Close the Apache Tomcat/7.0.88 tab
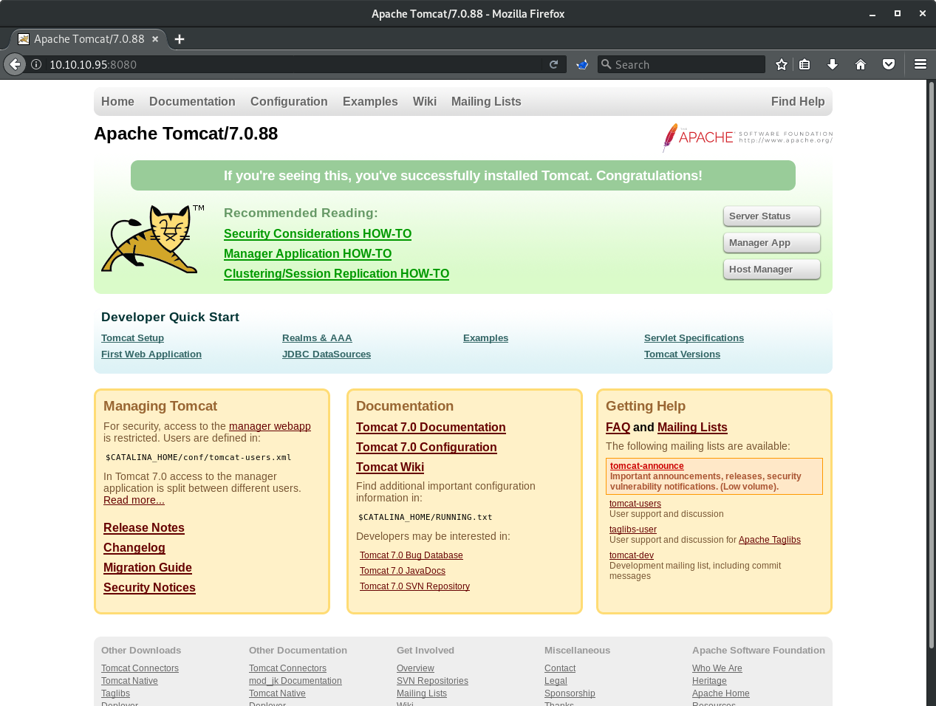The width and height of the screenshot is (936, 706). tap(155, 39)
